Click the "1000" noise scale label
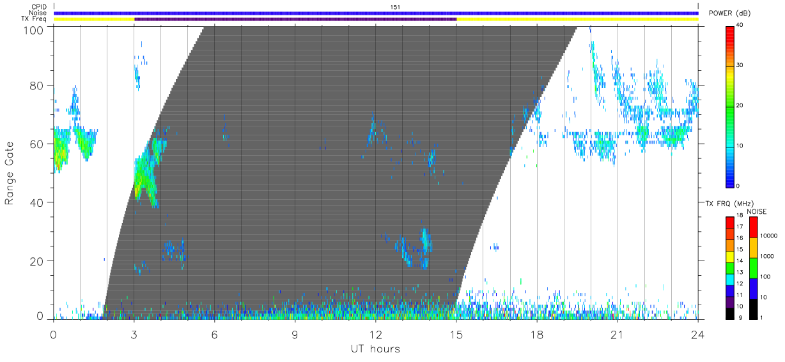The height and width of the screenshot is (362, 785). (766, 256)
